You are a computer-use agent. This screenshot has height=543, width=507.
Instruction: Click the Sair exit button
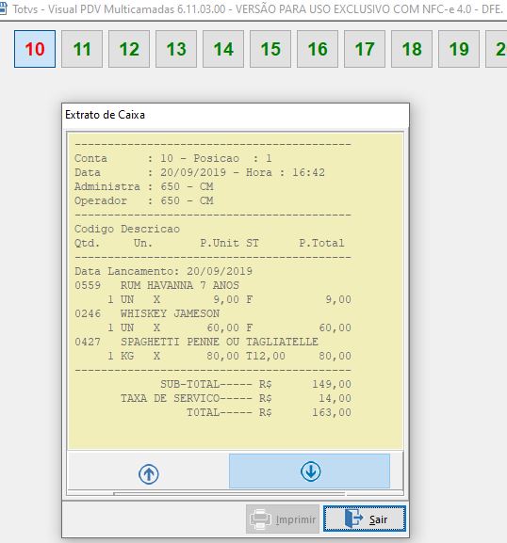tap(365, 519)
